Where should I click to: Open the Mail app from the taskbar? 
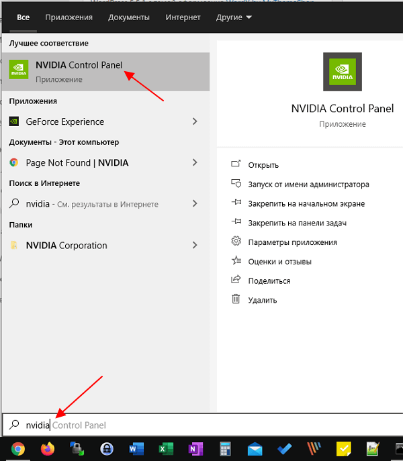(x=255, y=449)
